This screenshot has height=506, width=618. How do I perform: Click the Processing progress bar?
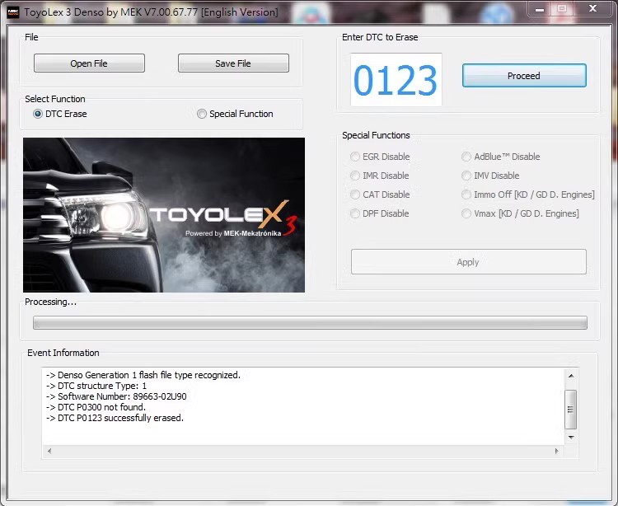(310, 322)
